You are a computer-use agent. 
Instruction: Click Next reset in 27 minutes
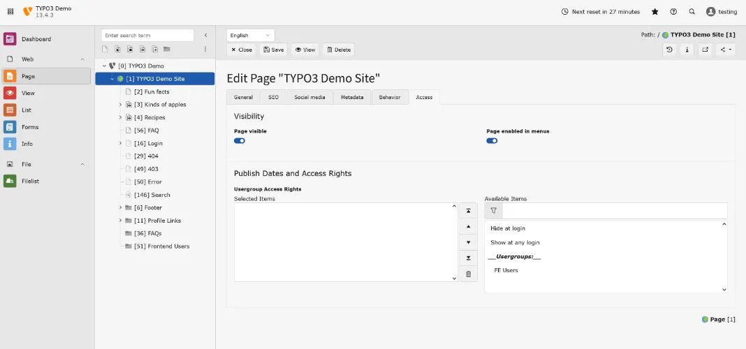tap(601, 11)
